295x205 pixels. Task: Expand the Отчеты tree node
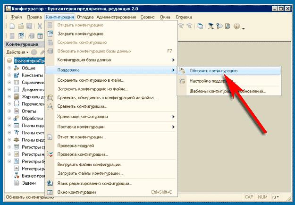(9, 111)
